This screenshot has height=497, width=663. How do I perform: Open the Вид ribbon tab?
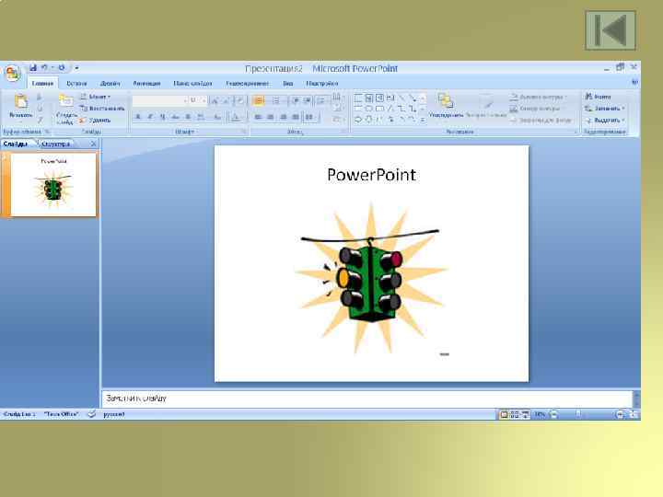tap(288, 83)
